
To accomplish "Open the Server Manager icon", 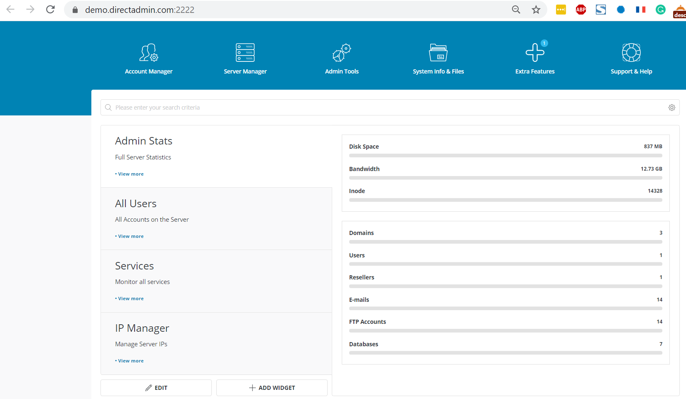I will [245, 52].
